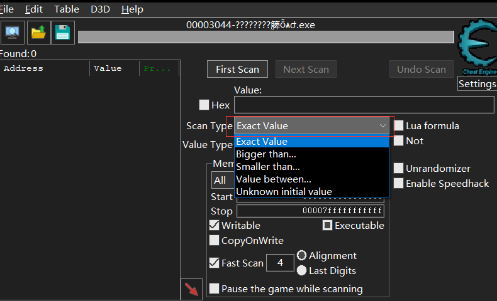The height and width of the screenshot is (301, 497).
Task: Open the Help menu
Action: click(x=132, y=9)
